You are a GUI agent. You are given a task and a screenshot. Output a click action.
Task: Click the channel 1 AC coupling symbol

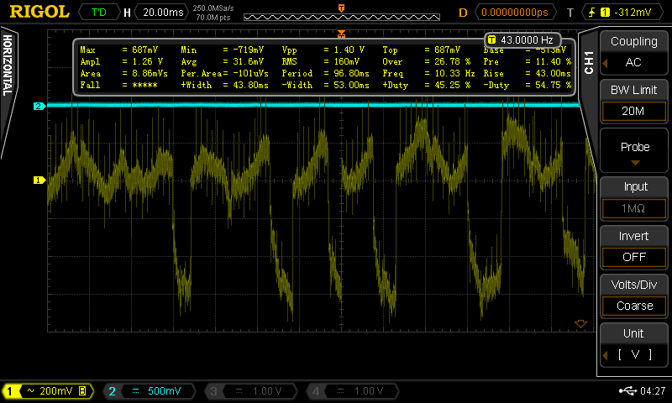coord(31,390)
